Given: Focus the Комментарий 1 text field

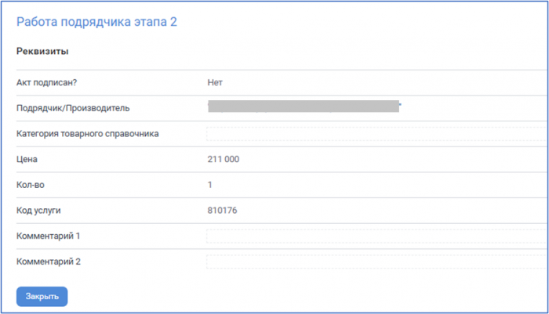Looking at the screenshot, I should (x=376, y=236).
